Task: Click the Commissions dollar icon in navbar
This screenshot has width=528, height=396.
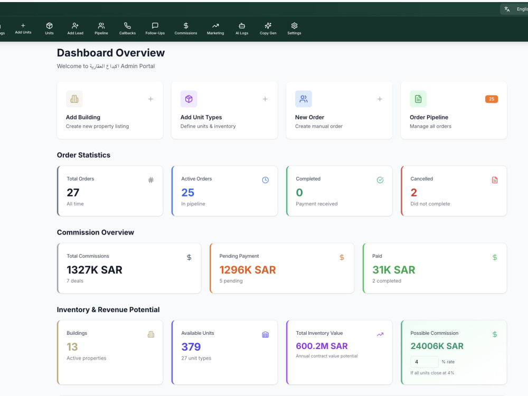Action: click(186, 25)
